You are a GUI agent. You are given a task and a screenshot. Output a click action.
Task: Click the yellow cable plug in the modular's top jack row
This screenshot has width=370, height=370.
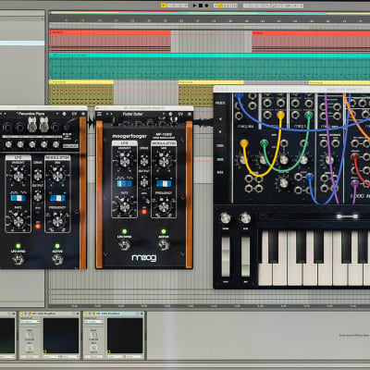280,115
